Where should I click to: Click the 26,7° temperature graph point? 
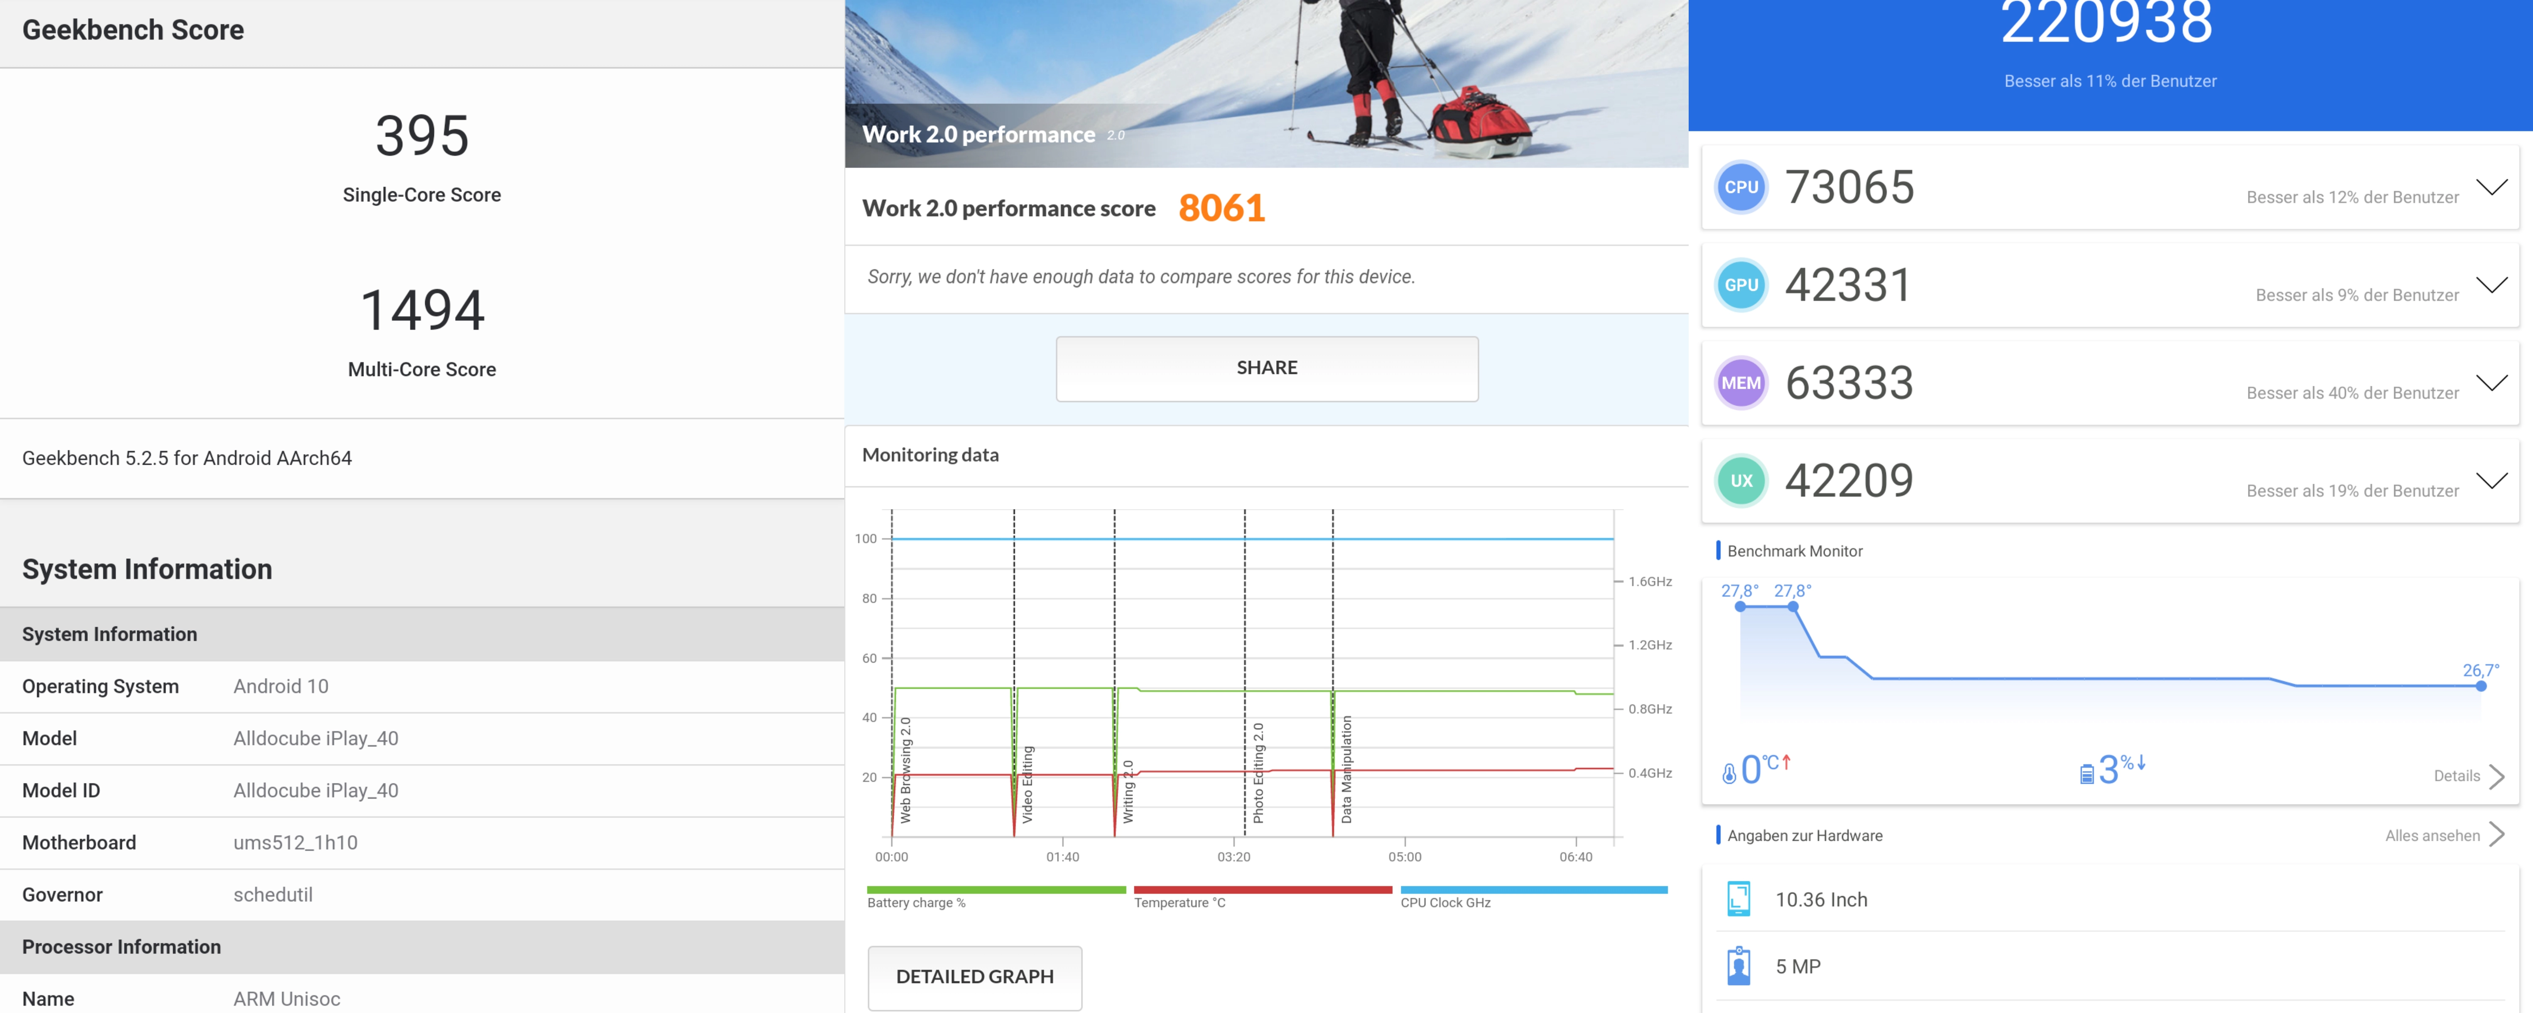(x=2481, y=686)
